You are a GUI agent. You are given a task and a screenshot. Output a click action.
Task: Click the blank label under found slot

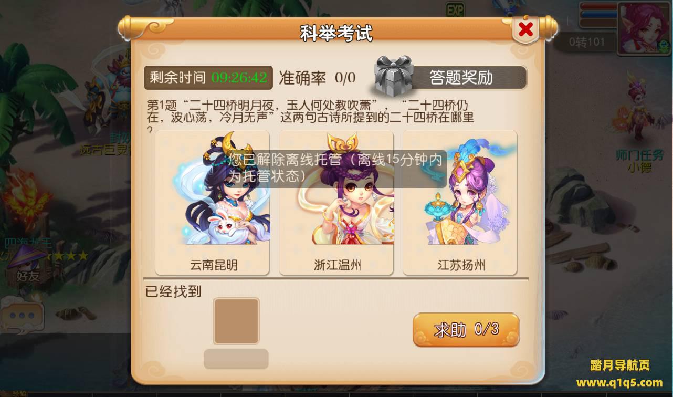(x=236, y=359)
